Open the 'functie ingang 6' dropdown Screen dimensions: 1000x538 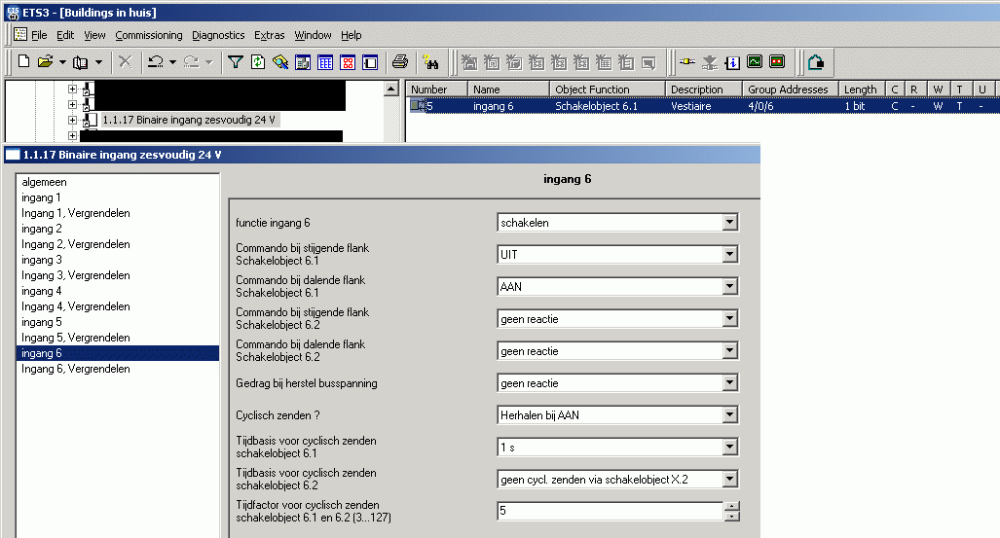tap(730, 223)
